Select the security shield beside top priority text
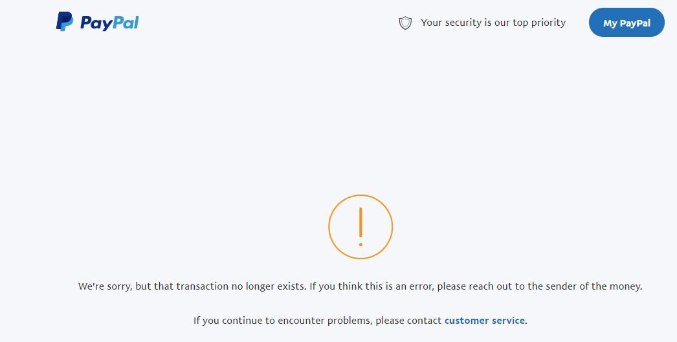The image size is (677, 342). [405, 23]
